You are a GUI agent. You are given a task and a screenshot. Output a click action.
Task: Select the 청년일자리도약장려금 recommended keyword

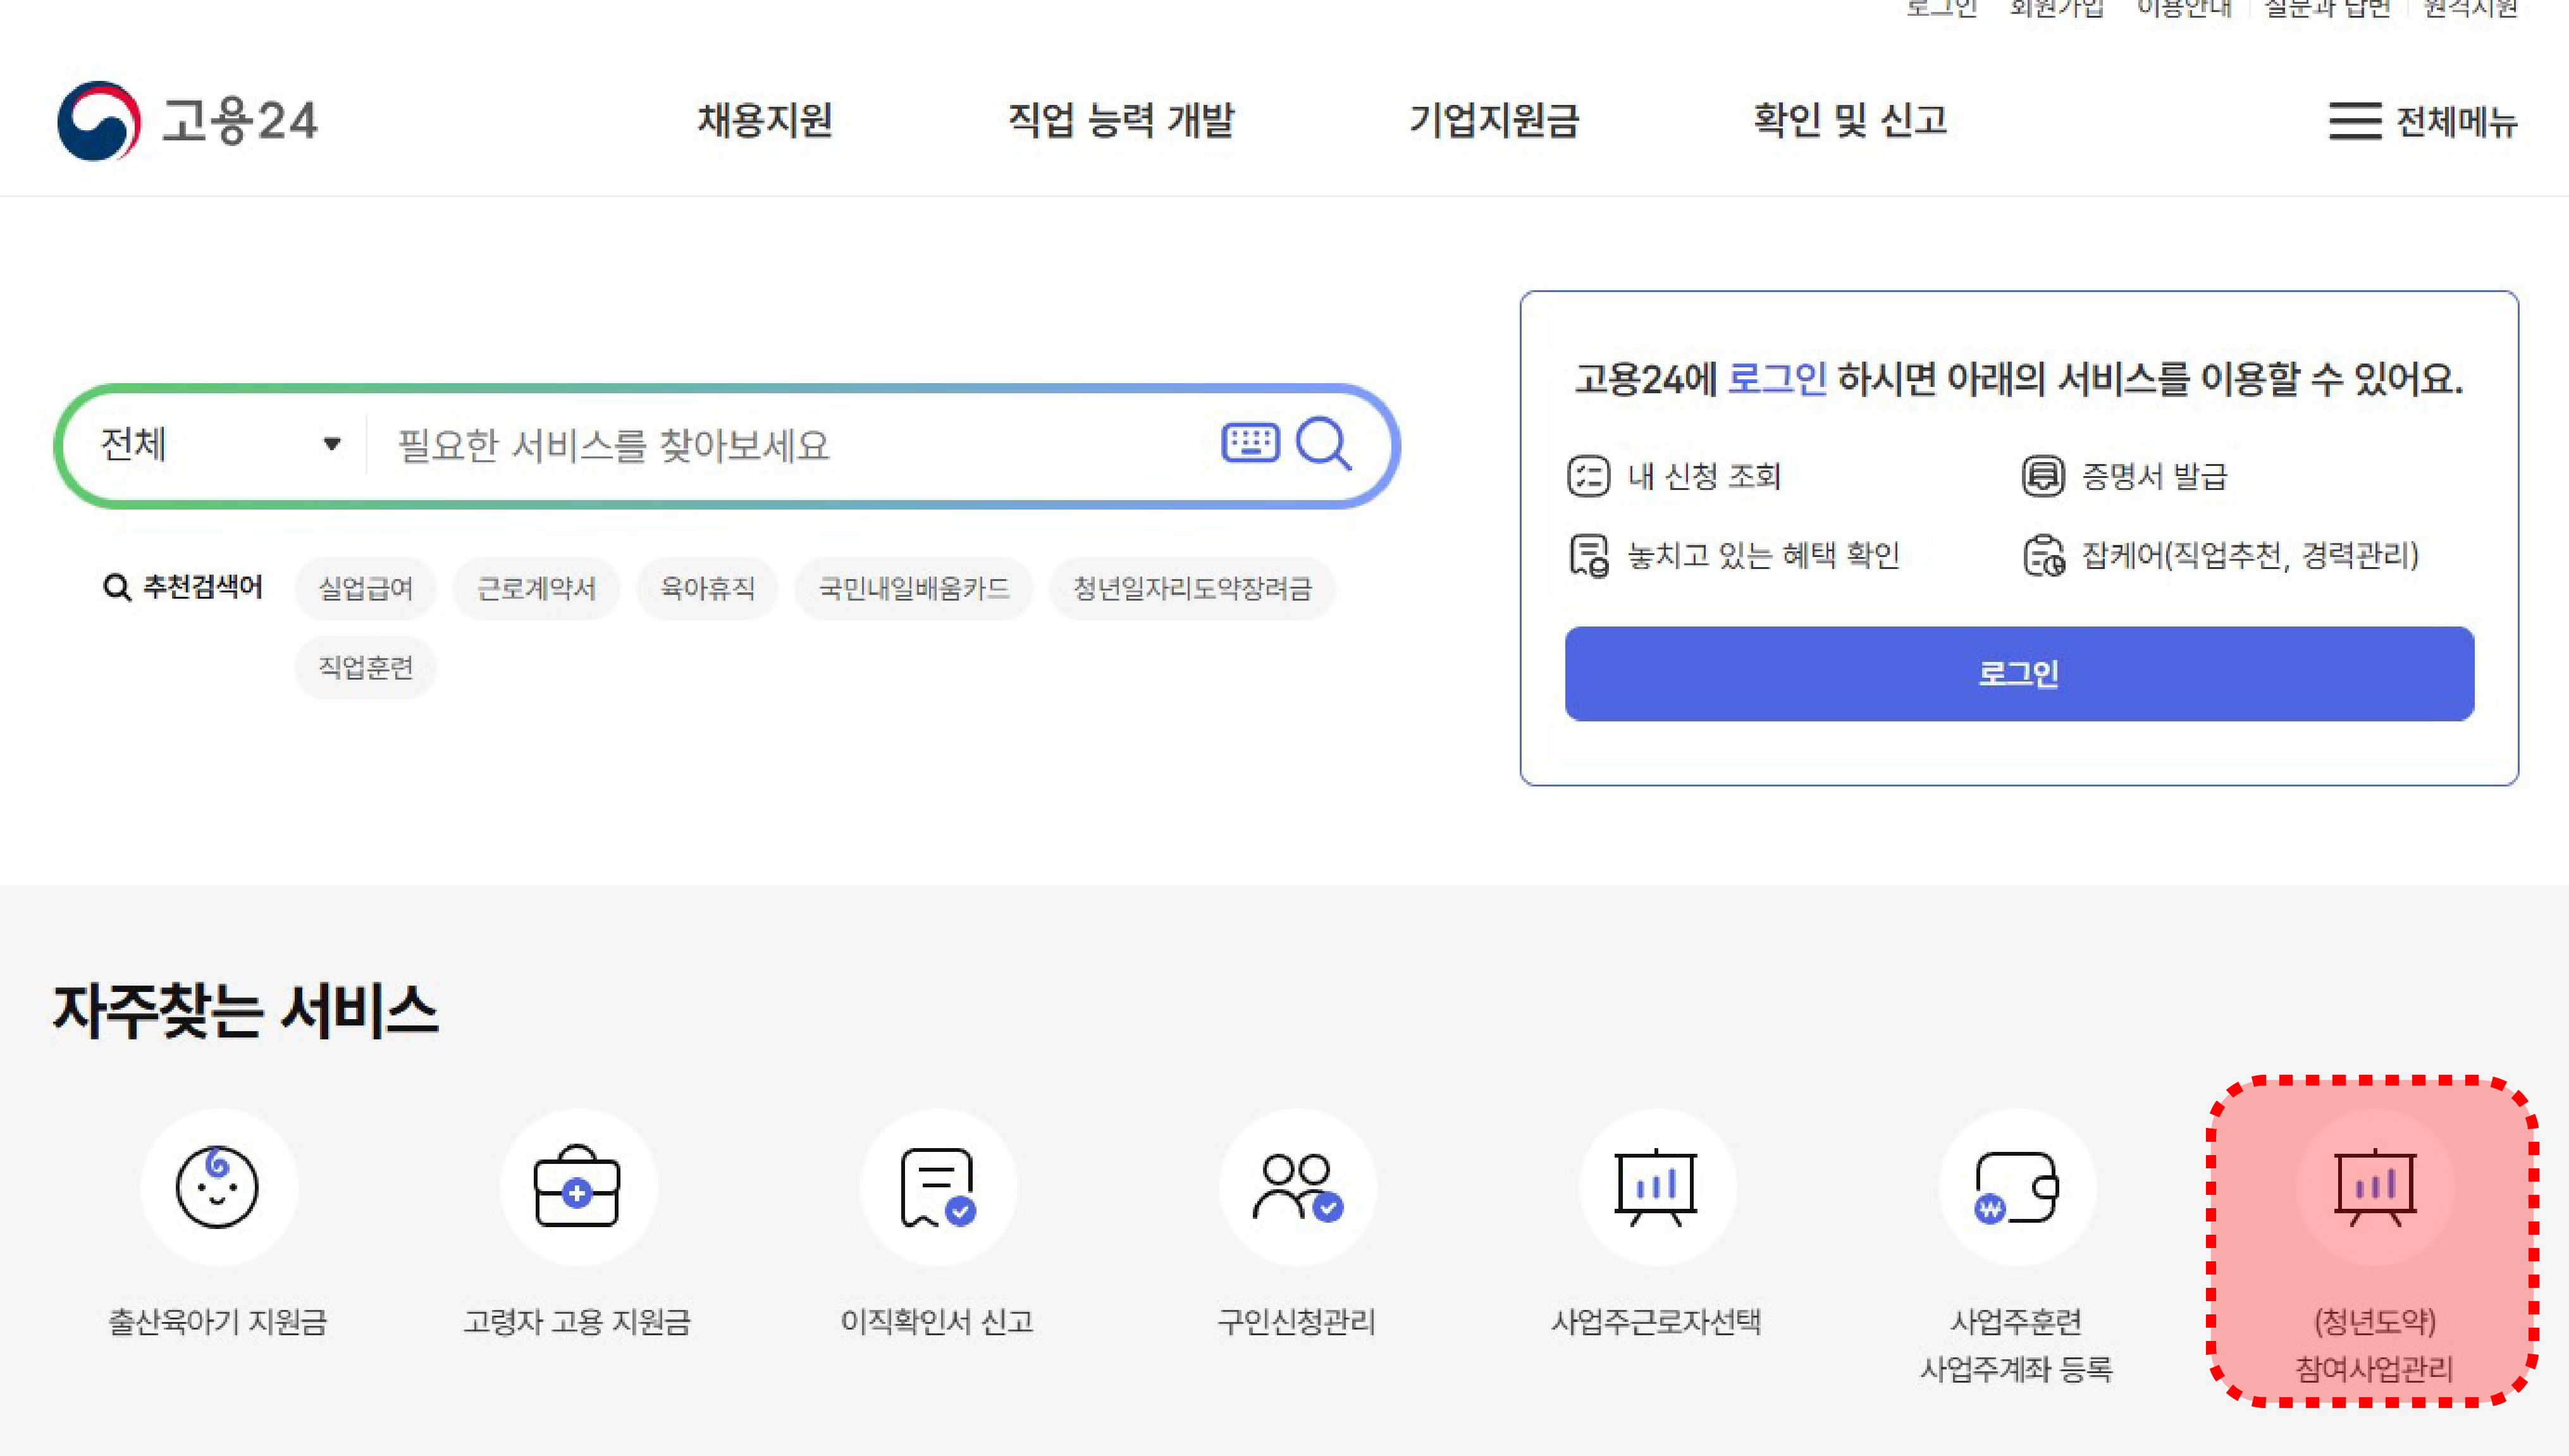(x=1192, y=588)
